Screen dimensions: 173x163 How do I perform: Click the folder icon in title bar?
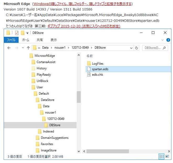(8, 33)
